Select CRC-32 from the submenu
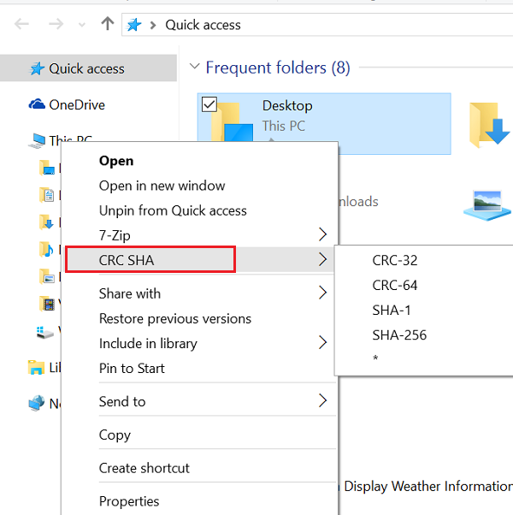 click(395, 260)
